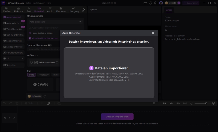Select Haupt Zeitleiste Video radio option
The image size is (218, 132).
[x=30, y=33]
